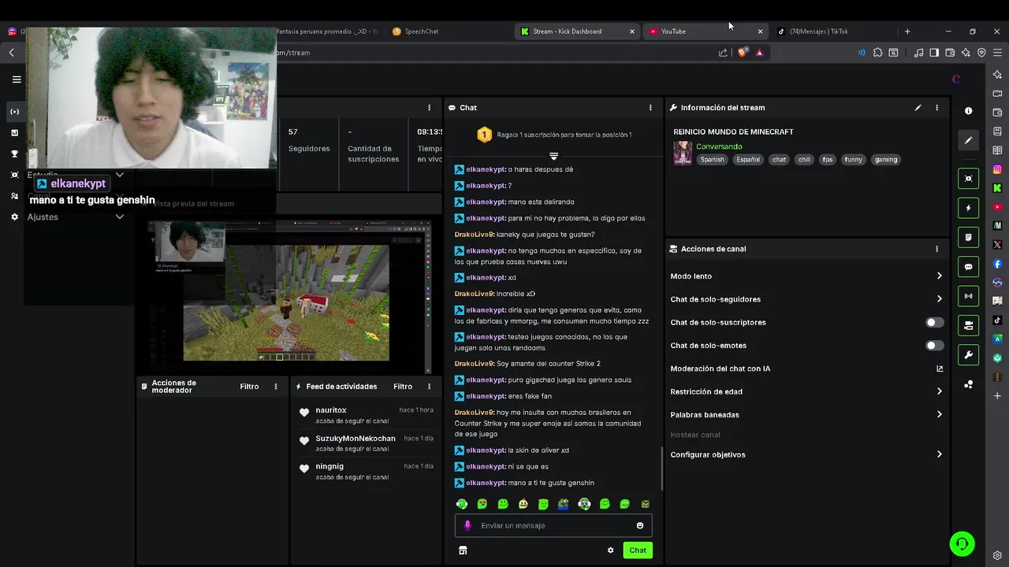Open the Brave wallet icon in toolbar

pos(950,53)
